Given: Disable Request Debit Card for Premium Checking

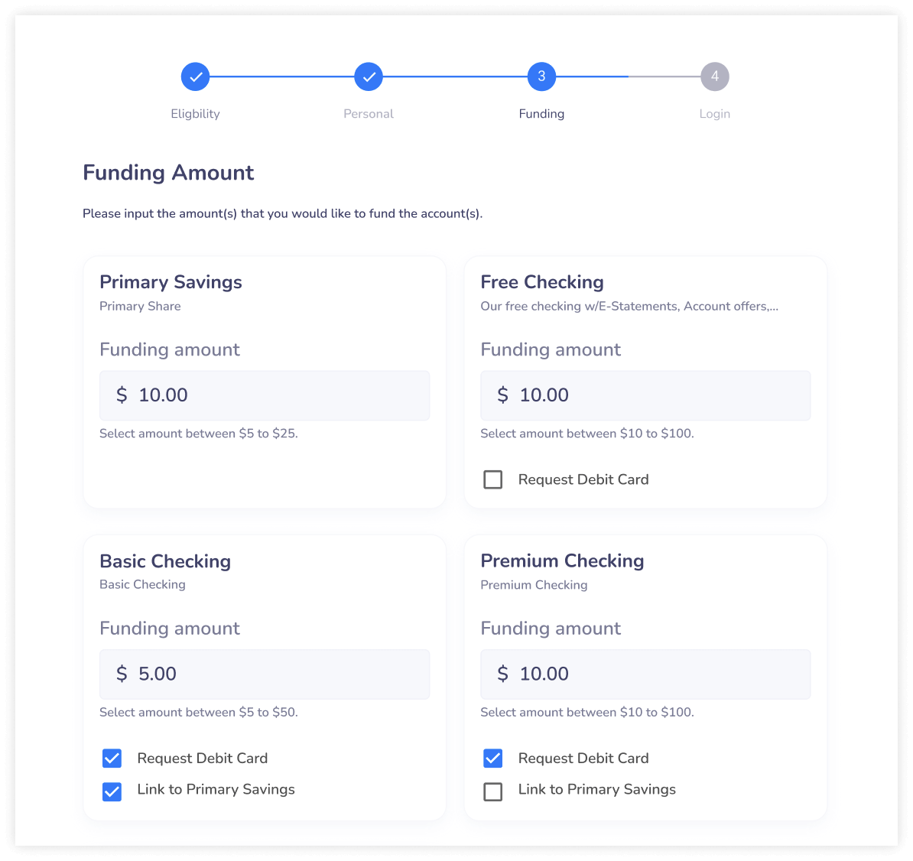Looking at the screenshot, I should 492,758.
